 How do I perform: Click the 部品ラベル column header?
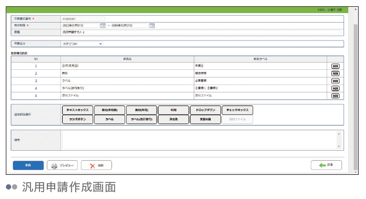(x=260, y=59)
